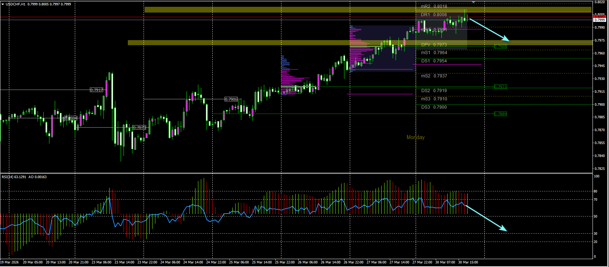Select the DS1 0.7954 support label

(x=434, y=61)
